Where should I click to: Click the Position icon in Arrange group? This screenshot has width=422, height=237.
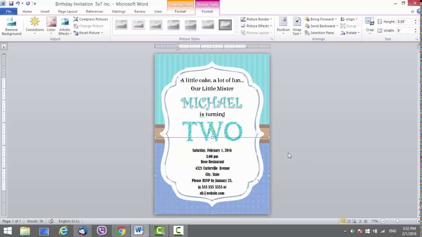pyautogui.click(x=283, y=25)
